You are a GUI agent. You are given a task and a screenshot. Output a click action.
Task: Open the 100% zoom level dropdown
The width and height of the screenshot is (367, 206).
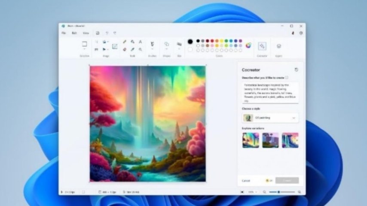tap(253, 192)
